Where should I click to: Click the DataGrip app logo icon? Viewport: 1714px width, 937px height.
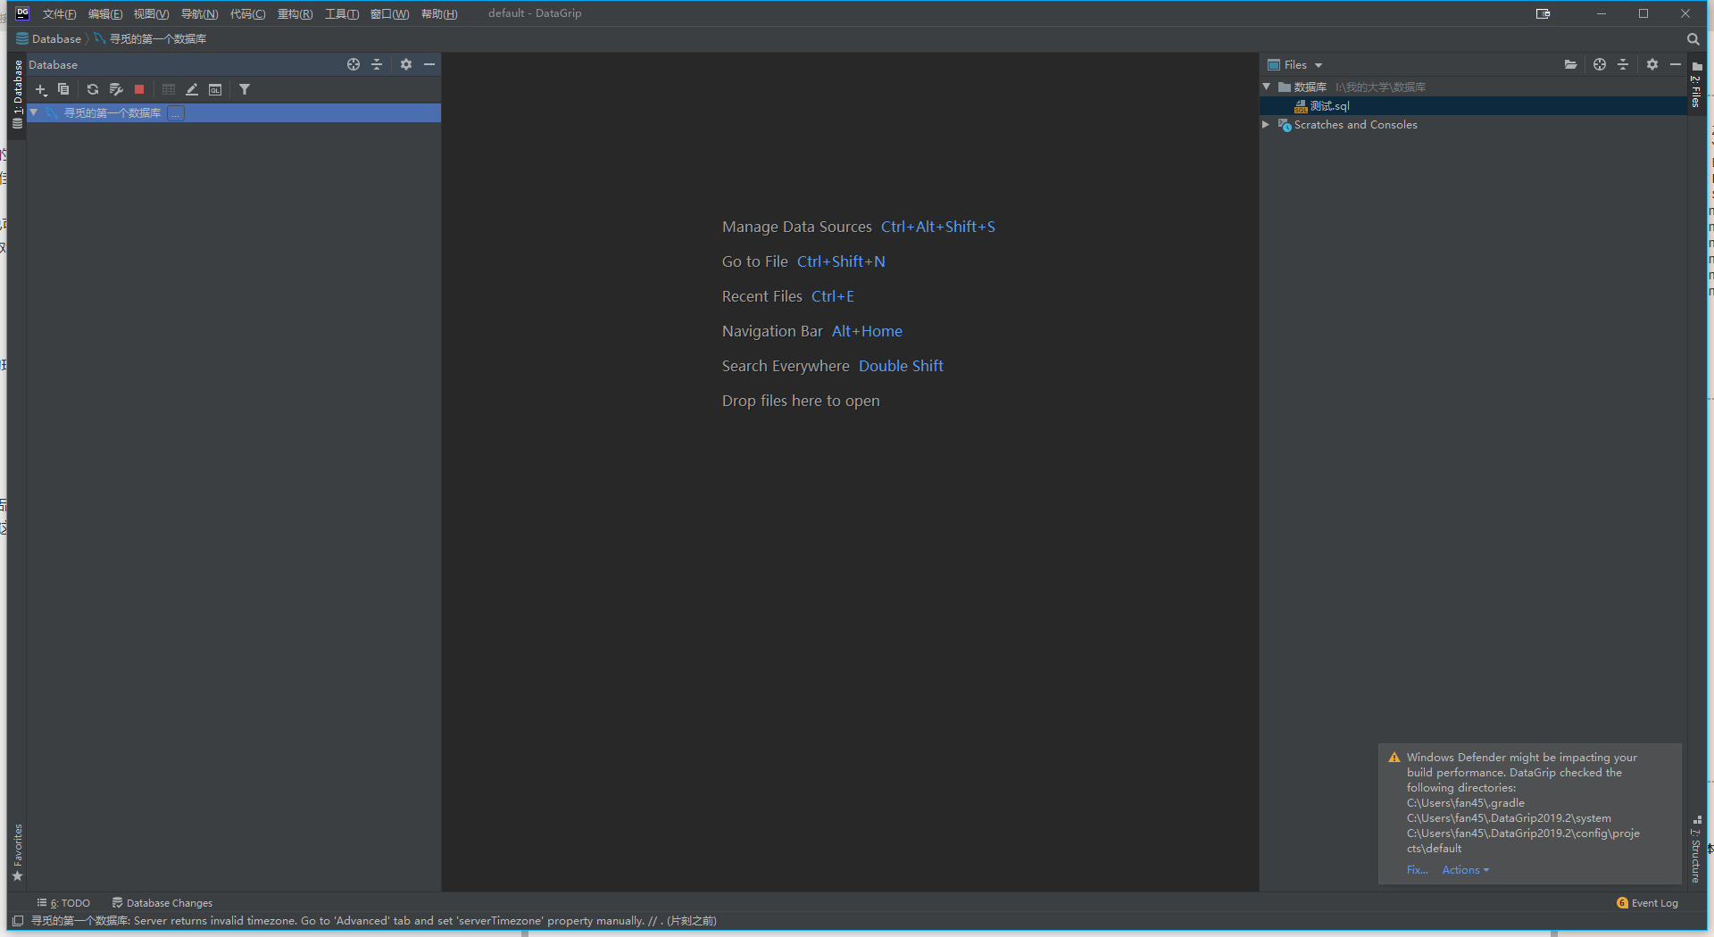(x=22, y=13)
